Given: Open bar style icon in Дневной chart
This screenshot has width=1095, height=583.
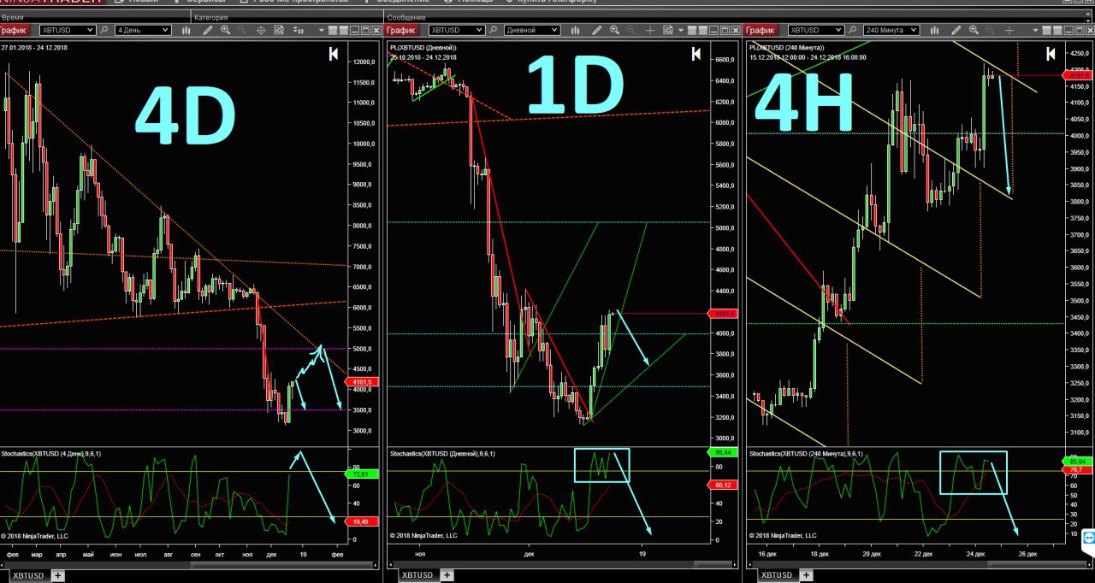Looking at the screenshot, I should pyautogui.click(x=575, y=30).
